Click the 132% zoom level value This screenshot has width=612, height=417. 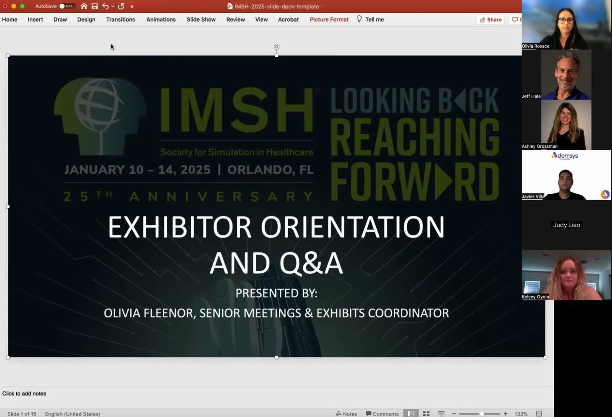[x=521, y=414]
